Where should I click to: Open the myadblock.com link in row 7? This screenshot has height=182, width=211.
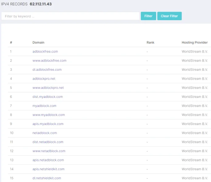[44, 106]
